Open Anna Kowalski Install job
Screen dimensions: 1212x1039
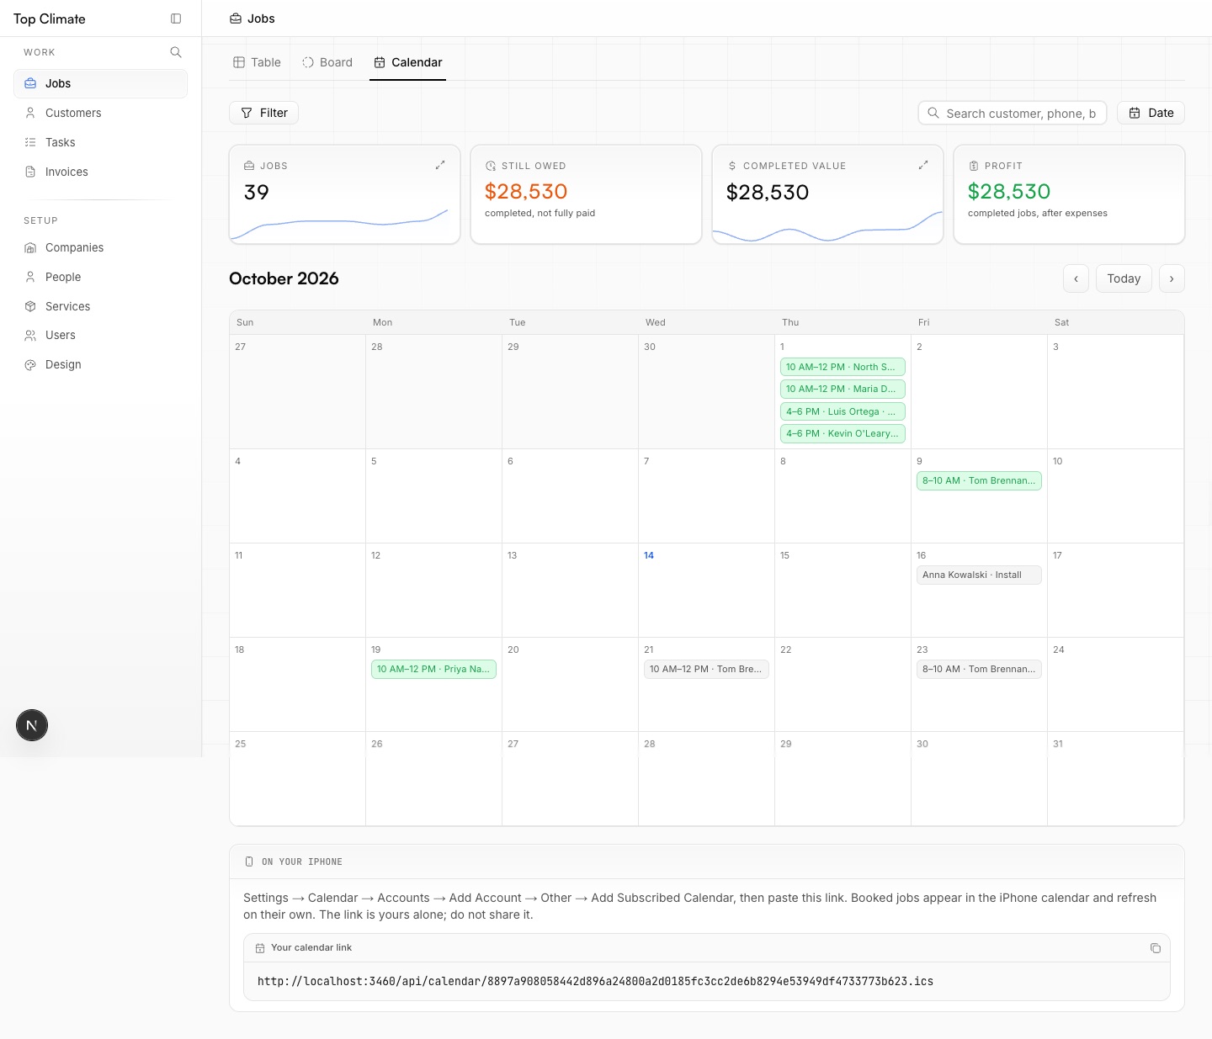coord(979,575)
